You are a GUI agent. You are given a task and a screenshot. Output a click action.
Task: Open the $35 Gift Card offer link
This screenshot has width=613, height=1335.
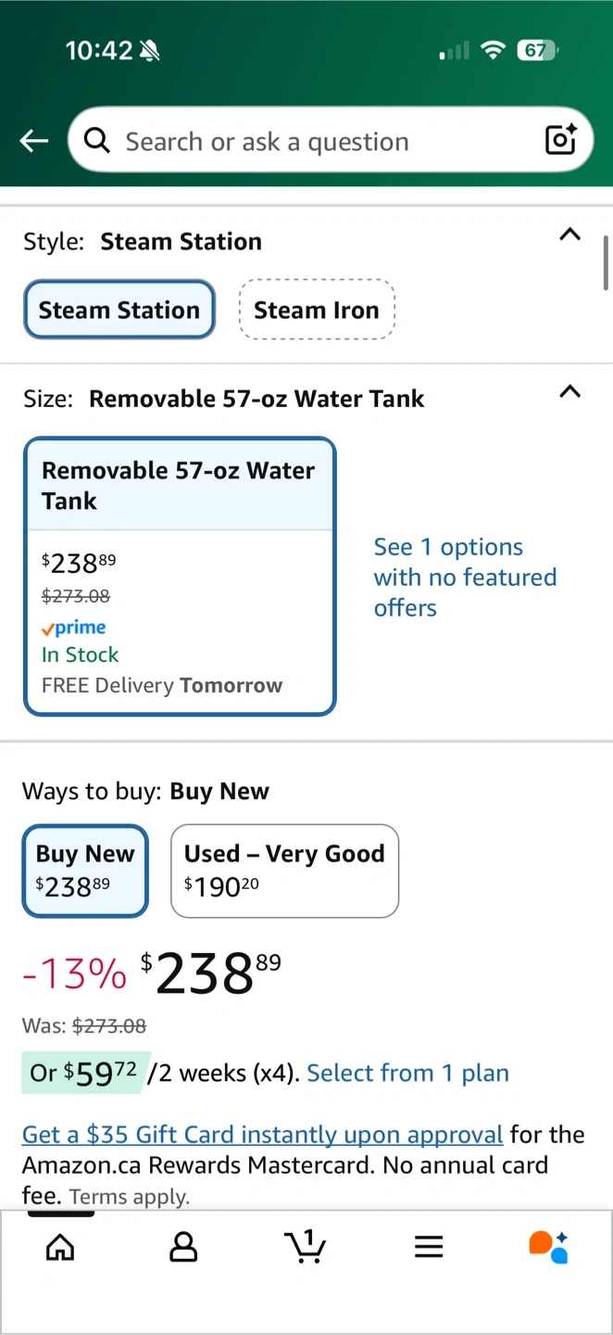pyautogui.click(x=262, y=1135)
